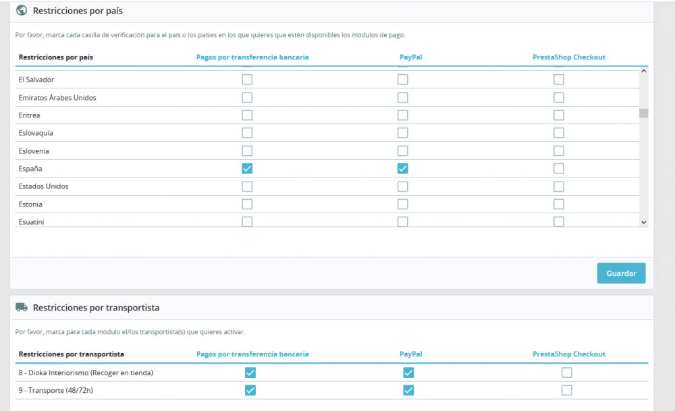This screenshot has height=411, width=675.
Task: Click carrier table Pagos por transferencia bancaria header
Action: coord(252,354)
